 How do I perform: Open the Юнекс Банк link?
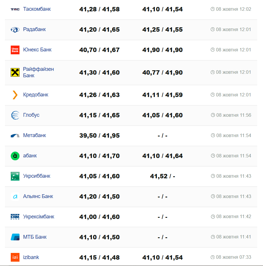(x=37, y=50)
